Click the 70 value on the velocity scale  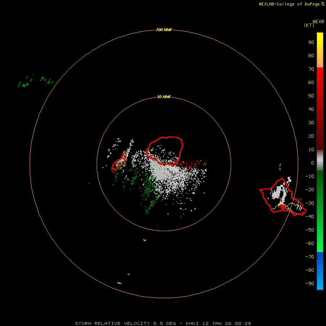(x=311, y=69)
